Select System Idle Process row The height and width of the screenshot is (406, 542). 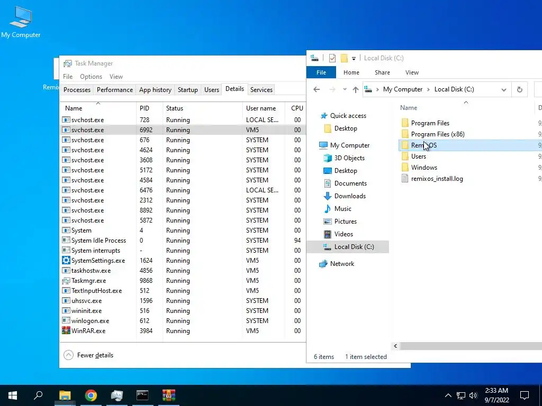[x=183, y=241]
